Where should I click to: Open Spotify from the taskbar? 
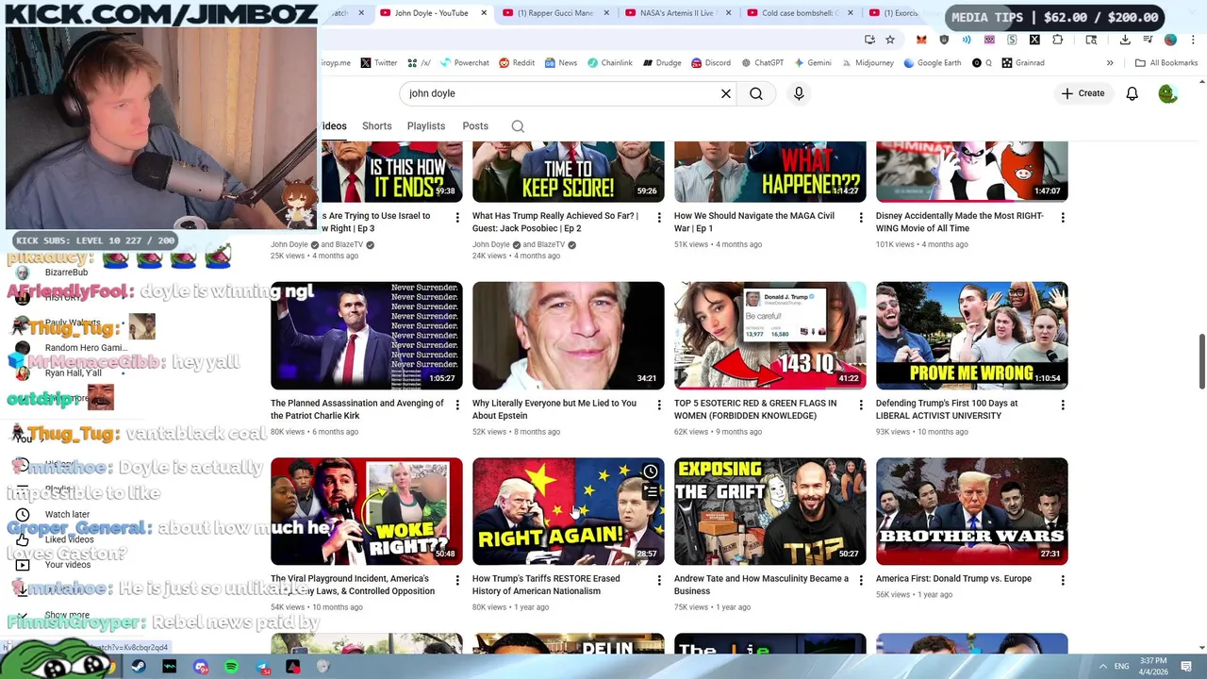tap(232, 667)
